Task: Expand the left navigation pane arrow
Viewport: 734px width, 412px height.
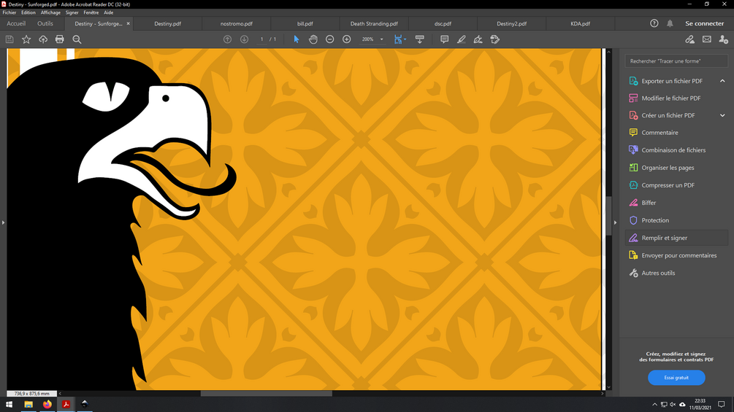Action: (3, 222)
